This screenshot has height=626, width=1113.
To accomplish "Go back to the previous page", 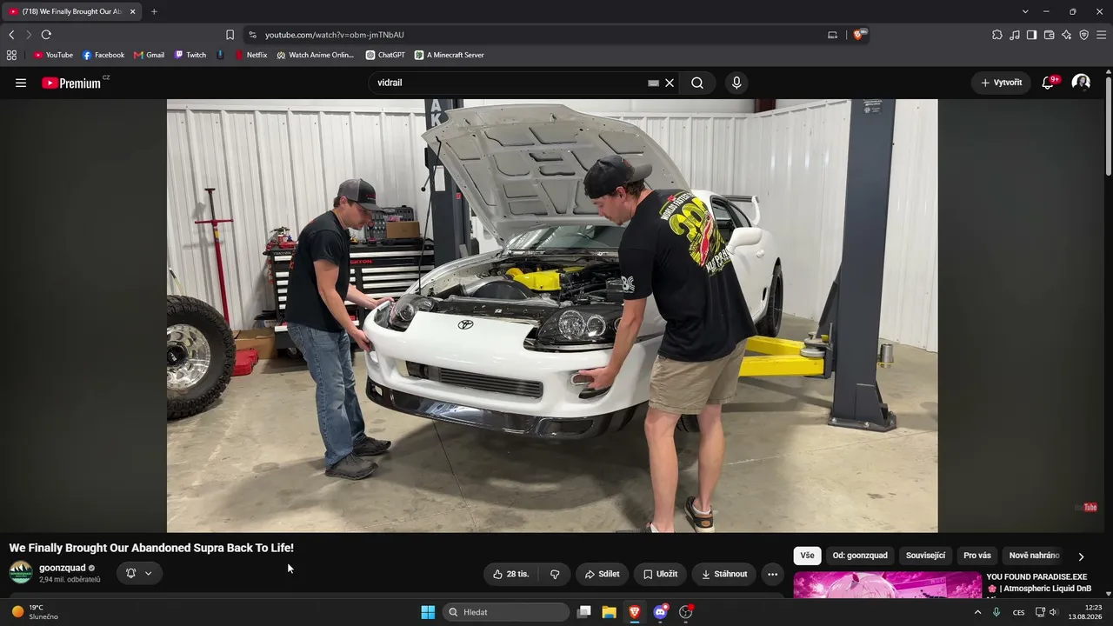I will tap(11, 35).
